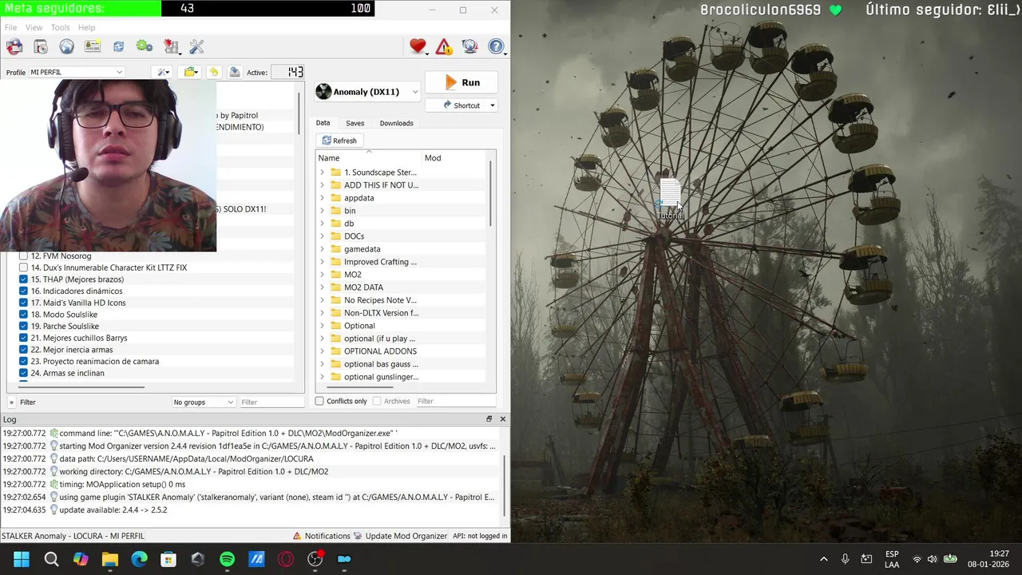Open the Tools puzzle-piece icon
This screenshot has width=1022, height=575.
tap(171, 47)
